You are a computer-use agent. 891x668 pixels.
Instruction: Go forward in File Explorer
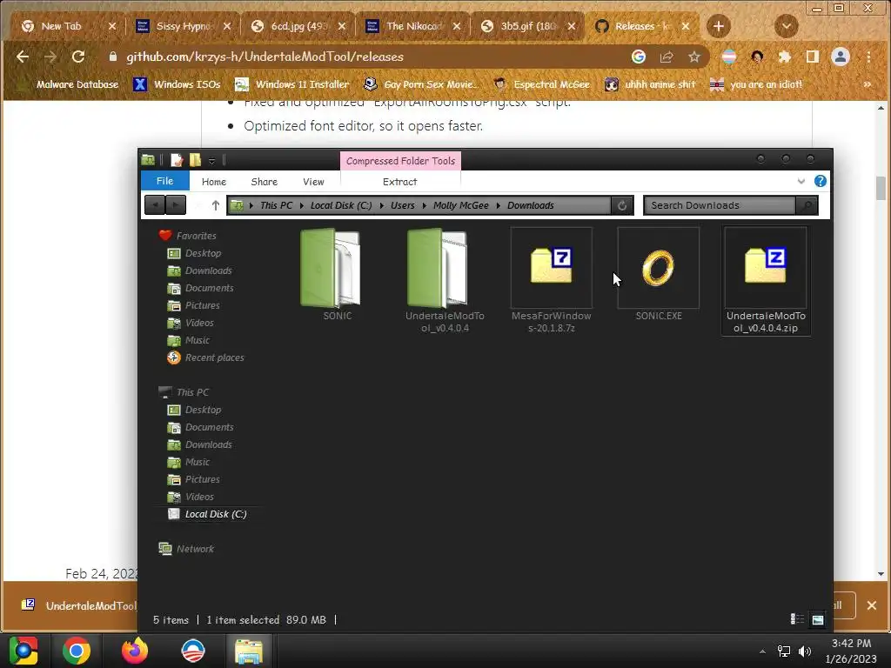click(x=176, y=205)
